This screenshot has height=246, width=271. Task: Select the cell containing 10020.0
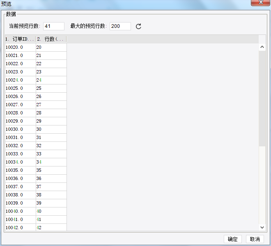tap(21, 47)
